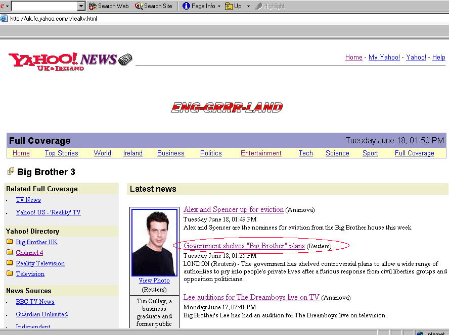Click the Highlight marker icon
This screenshot has width=449, height=335.
coord(258,6)
